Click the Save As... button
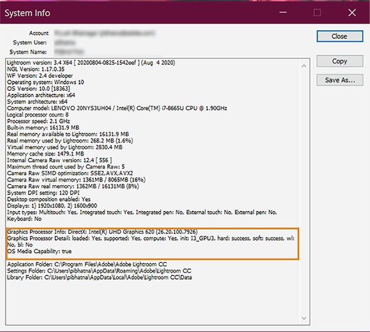 coord(340,80)
